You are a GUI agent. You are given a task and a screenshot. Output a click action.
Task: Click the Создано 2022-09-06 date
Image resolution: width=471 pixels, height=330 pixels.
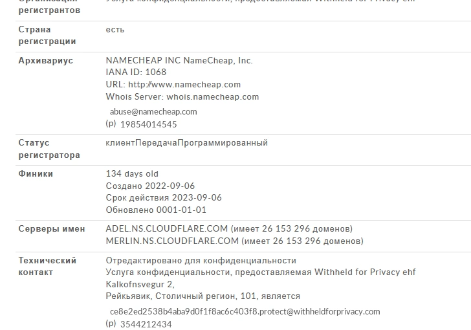click(150, 186)
